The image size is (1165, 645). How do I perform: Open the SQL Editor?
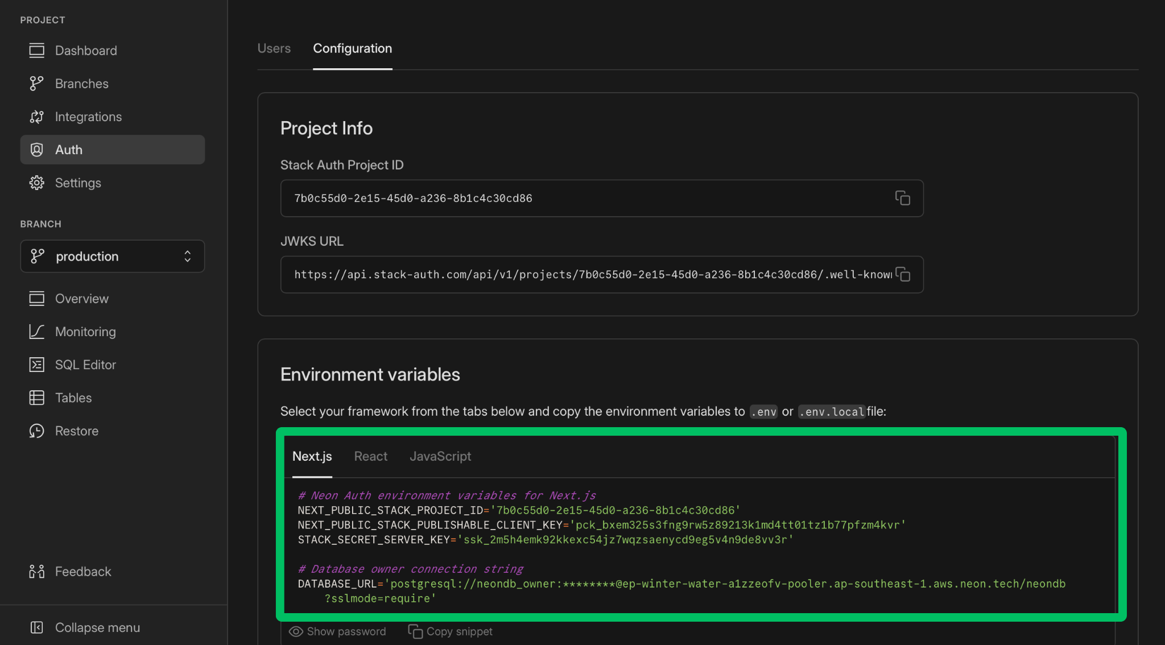coord(85,365)
